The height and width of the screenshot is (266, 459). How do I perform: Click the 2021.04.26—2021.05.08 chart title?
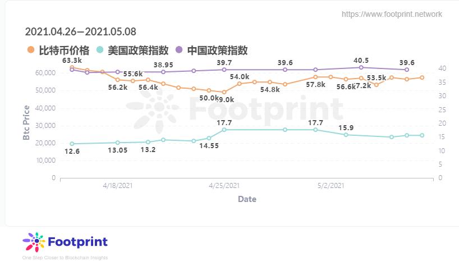point(80,31)
